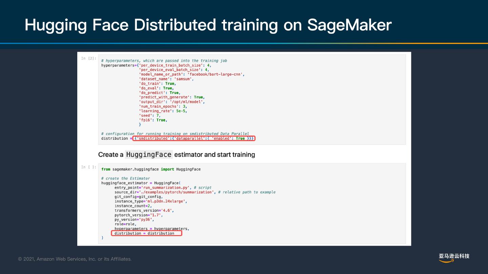
Task: Click the "huggingface_estimator = HuggingFace(" line
Action: [x=141, y=183]
